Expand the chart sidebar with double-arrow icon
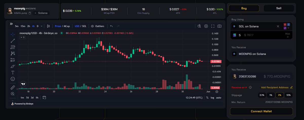304x120 pixels. [x=11, y=24]
